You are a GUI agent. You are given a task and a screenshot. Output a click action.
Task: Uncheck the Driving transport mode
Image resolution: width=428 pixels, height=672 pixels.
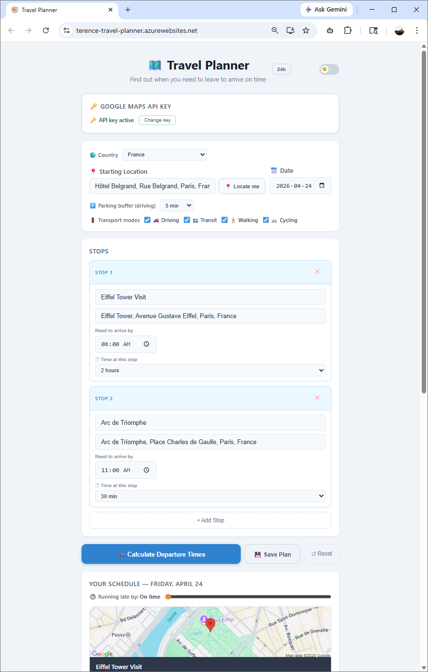click(x=148, y=220)
